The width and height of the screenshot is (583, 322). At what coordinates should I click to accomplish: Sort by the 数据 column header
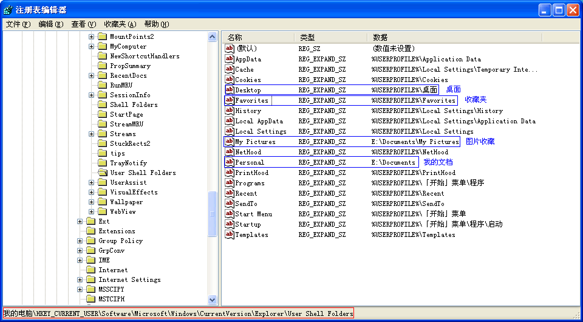pyautogui.click(x=455, y=37)
